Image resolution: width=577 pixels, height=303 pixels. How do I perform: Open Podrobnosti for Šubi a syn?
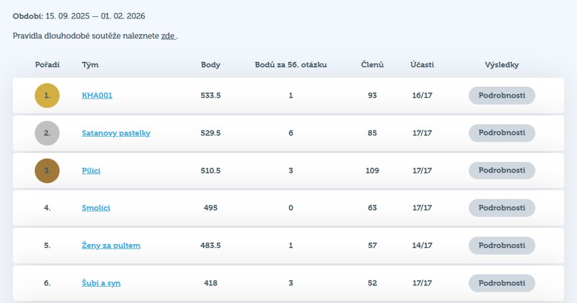pyautogui.click(x=501, y=283)
